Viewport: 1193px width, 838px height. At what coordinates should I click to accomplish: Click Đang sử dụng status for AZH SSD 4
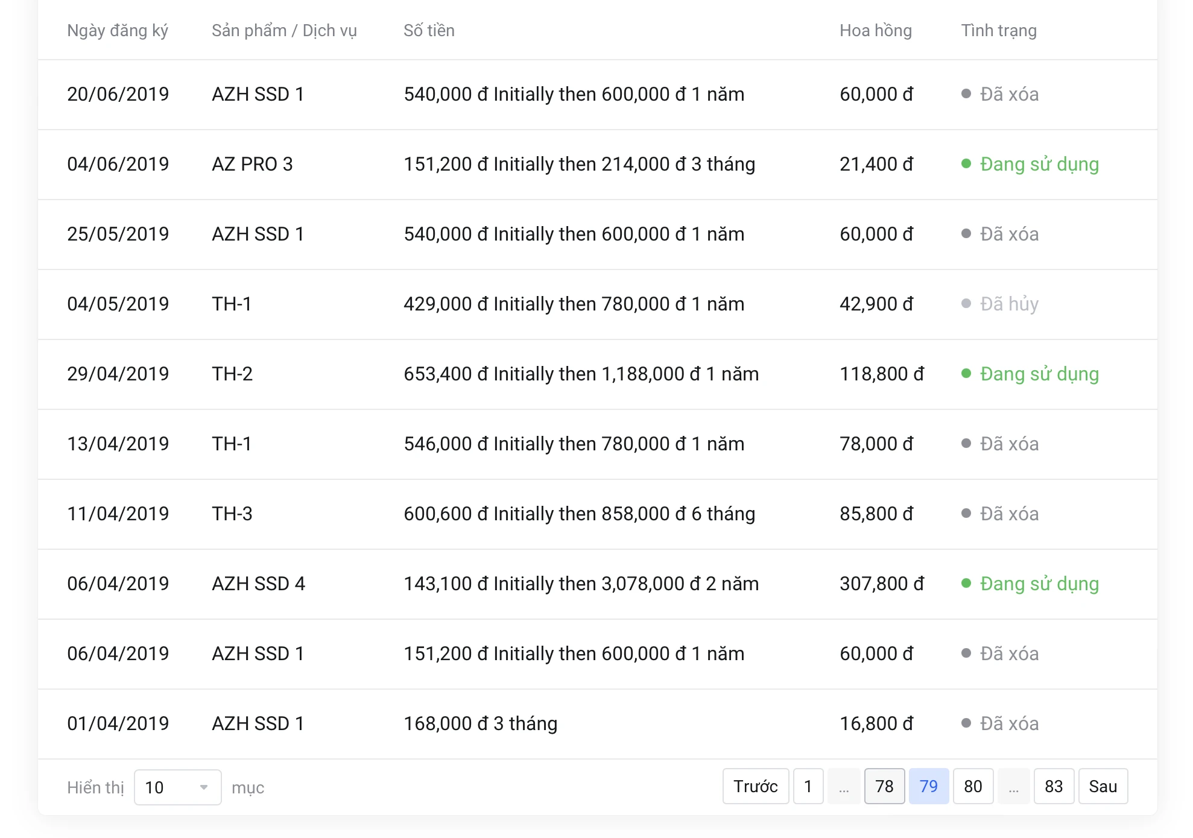(1030, 584)
